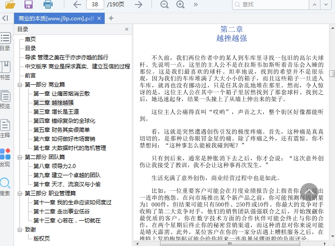Image resolution: width=335 pixels, height=246 pixels.
Task: Open 中文版序 商业是探求真实 entry
Action: click(78, 67)
